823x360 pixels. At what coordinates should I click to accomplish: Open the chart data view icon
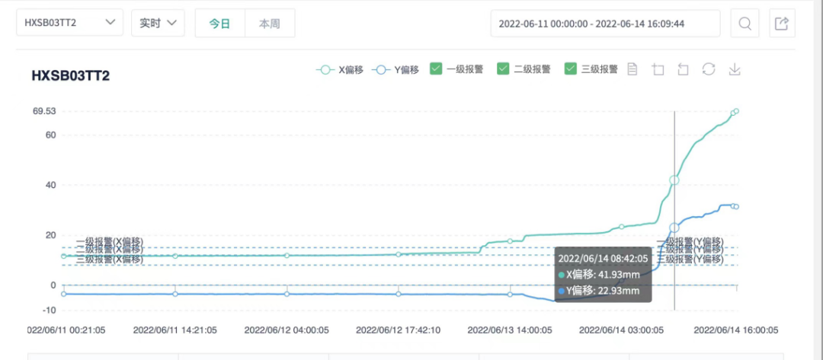coord(632,69)
